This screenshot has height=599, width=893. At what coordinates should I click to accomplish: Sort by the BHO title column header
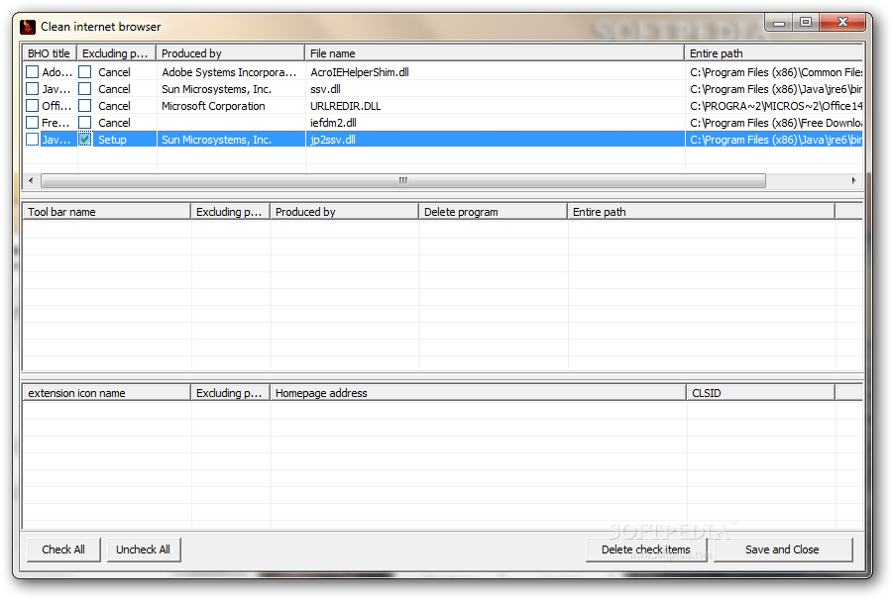click(x=50, y=53)
